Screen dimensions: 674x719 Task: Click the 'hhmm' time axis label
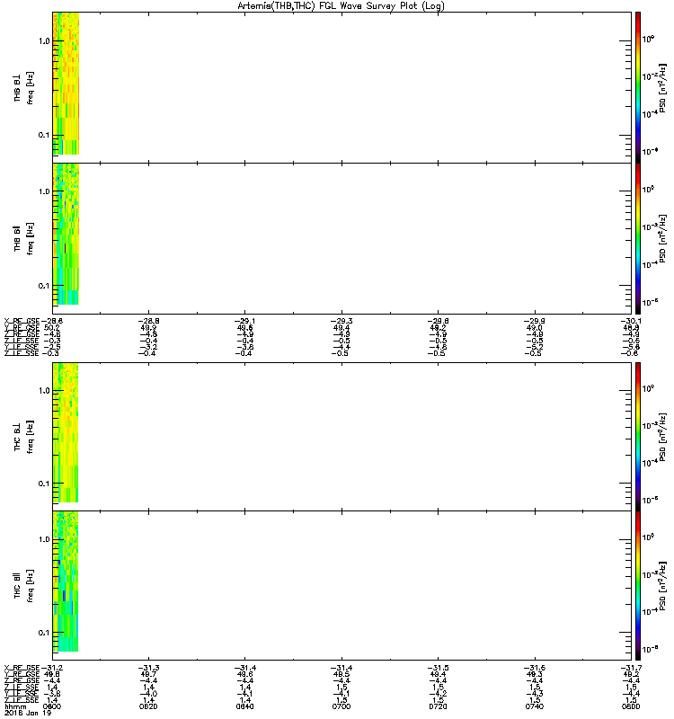tap(15, 706)
